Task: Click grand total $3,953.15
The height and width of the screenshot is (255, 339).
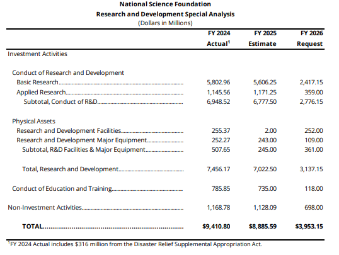Action: [309, 227]
